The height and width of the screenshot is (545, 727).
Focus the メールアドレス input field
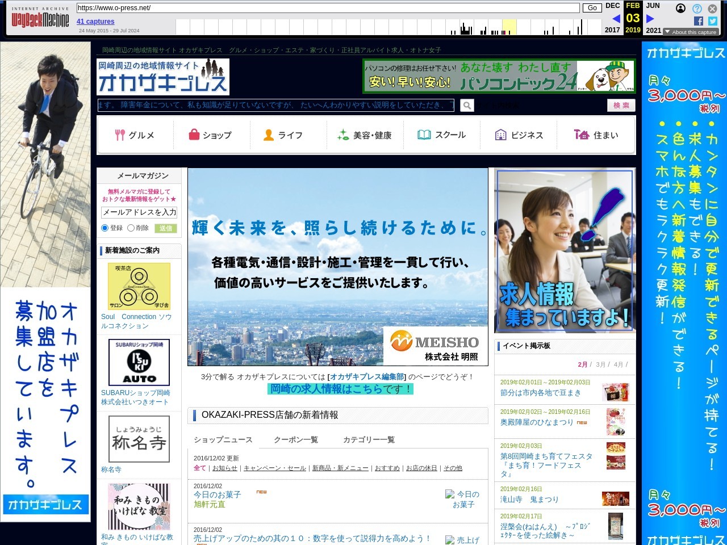pos(139,212)
